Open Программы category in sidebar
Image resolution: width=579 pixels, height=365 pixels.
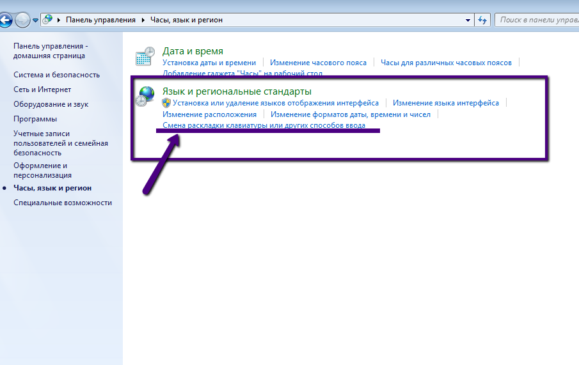pos(35,119)
